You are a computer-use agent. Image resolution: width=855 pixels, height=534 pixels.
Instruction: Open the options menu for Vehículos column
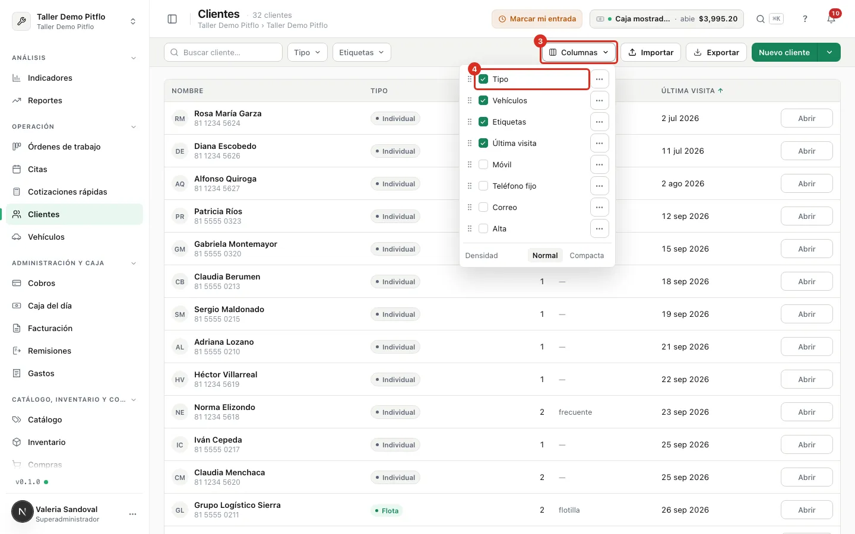(600, 100)
